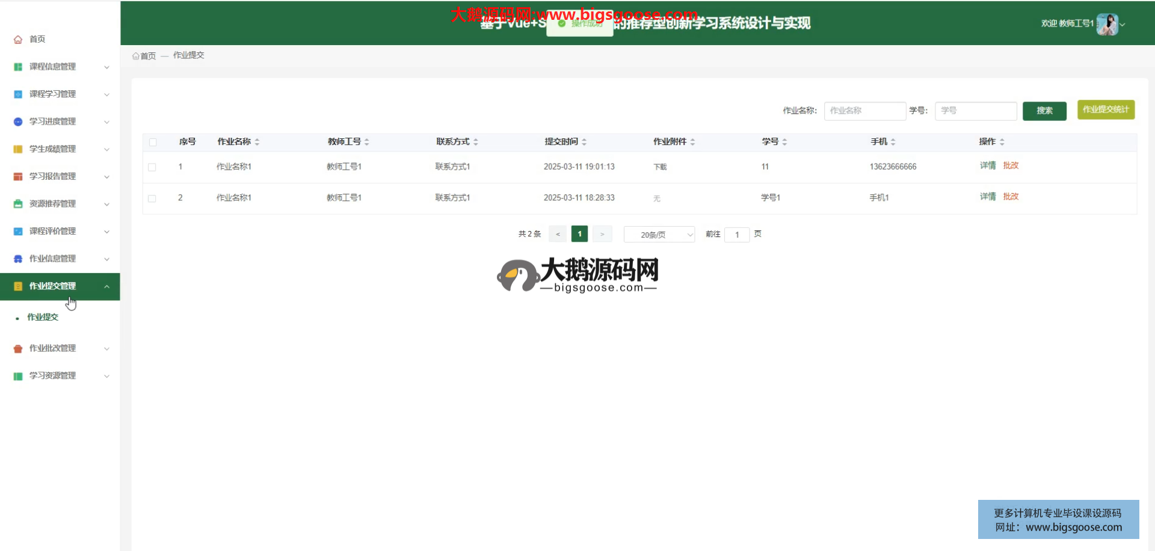Screen dimensions: 1155x551
Task: Collapse the 作业提交管理 menu
Action: tap(106, 287)
